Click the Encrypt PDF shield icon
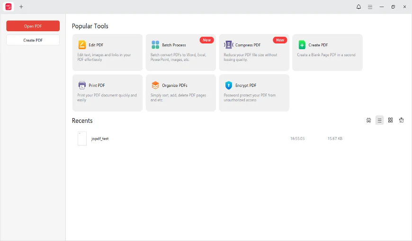412x241 pixels. tap(229, 85)
